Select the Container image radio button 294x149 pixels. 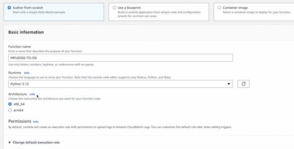[219, 8]
